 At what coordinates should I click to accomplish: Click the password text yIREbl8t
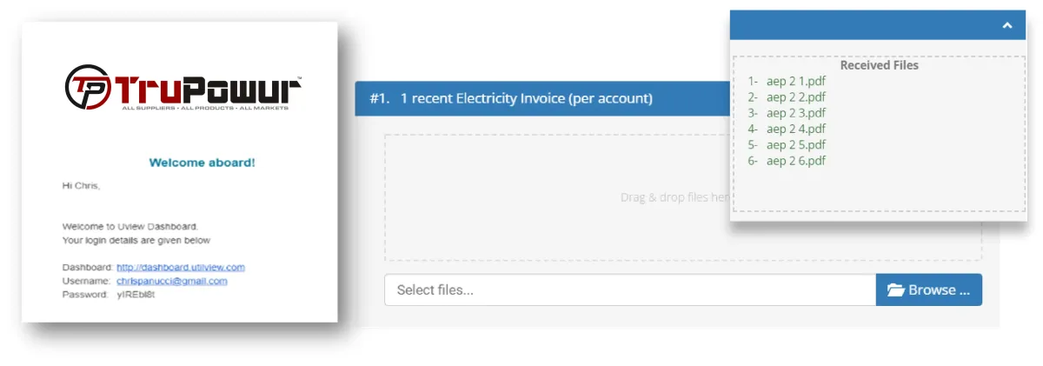pos(136,296)
